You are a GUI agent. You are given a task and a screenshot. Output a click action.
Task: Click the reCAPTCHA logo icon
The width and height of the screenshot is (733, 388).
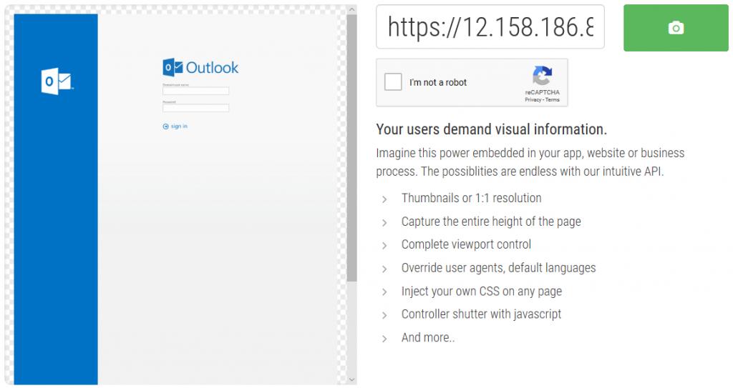[x=543, y=76]
